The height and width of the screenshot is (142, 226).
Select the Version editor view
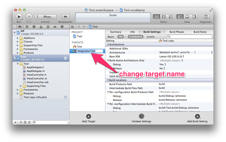pos(171,17)
